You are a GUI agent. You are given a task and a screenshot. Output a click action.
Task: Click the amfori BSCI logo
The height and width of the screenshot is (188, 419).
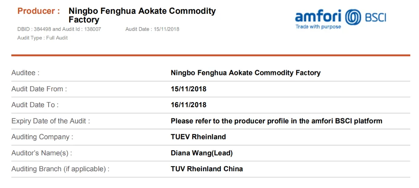coord(340,19)
